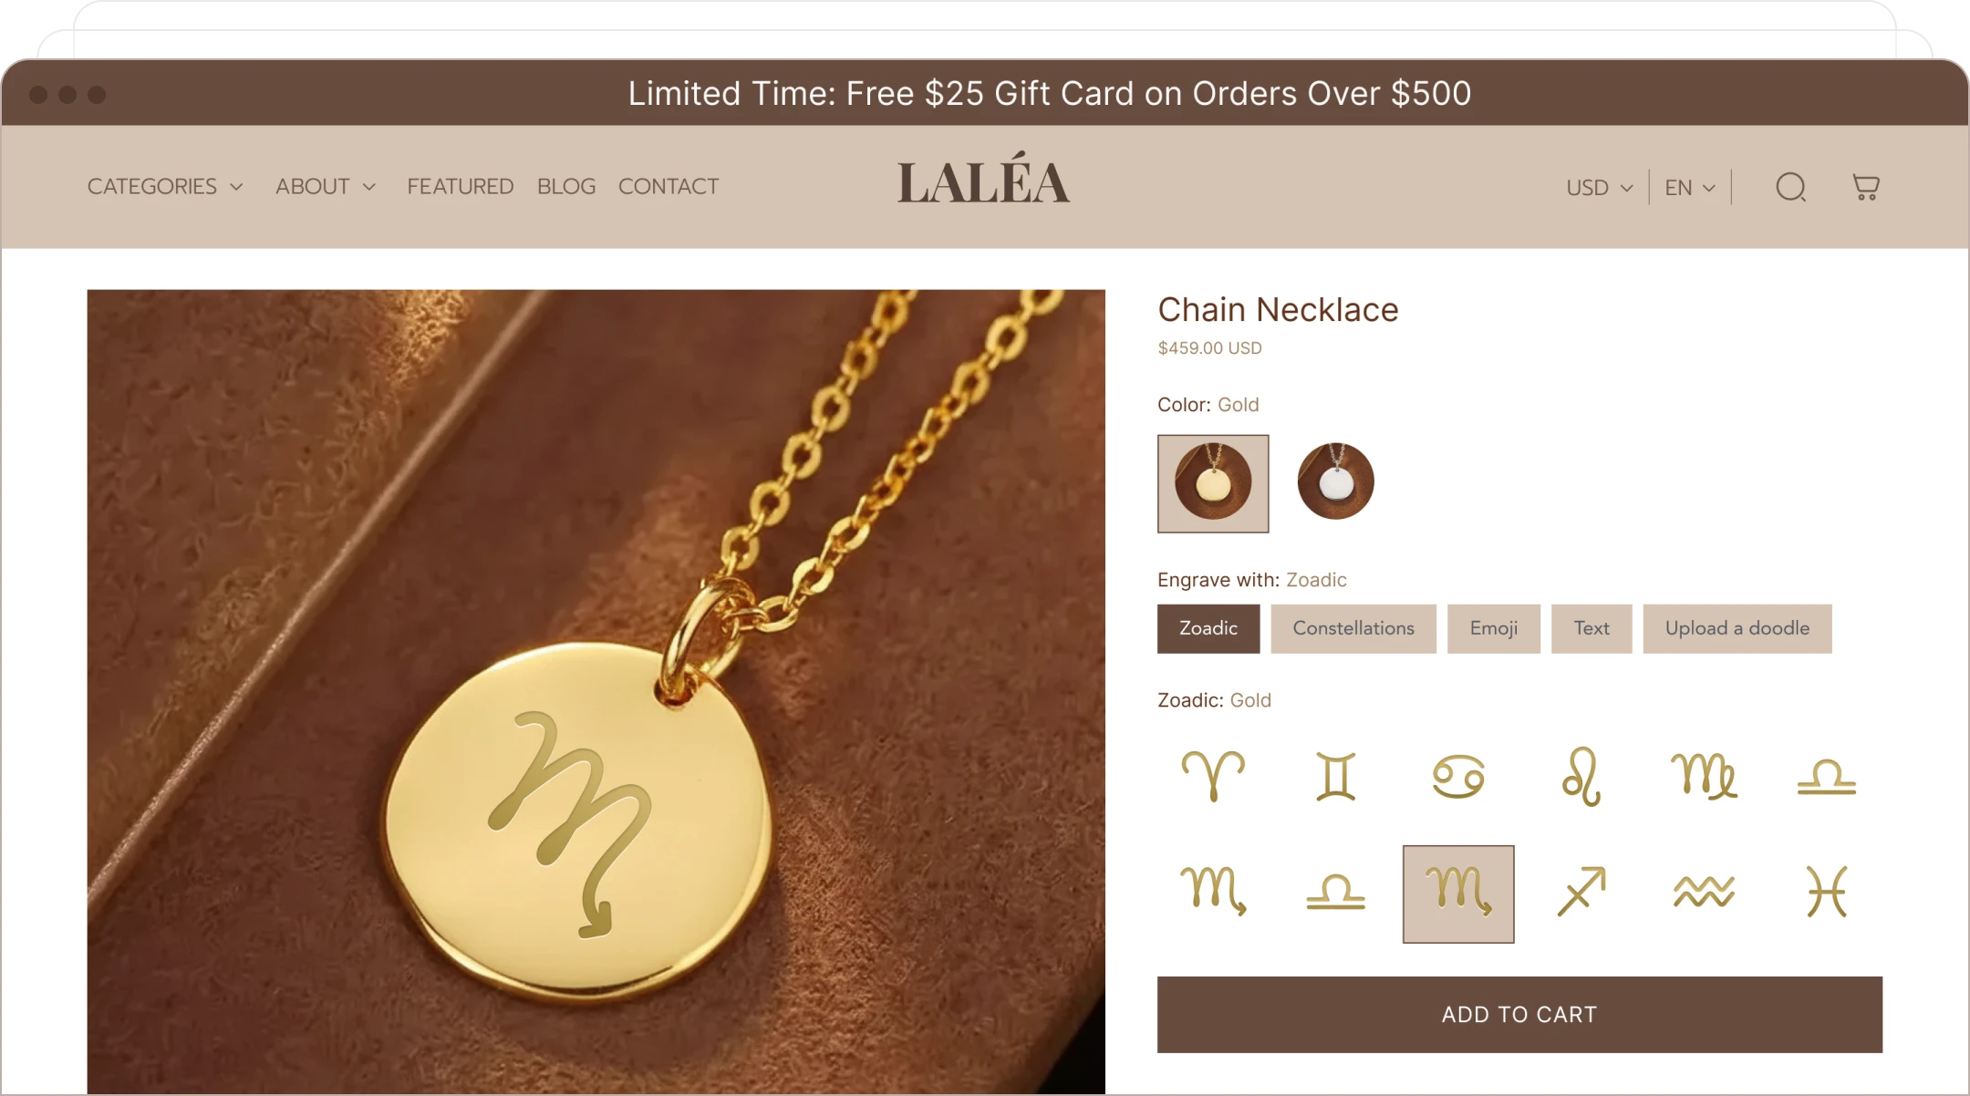
Task: Select the silver color swatch
Action: click(x=1335, y=481)
